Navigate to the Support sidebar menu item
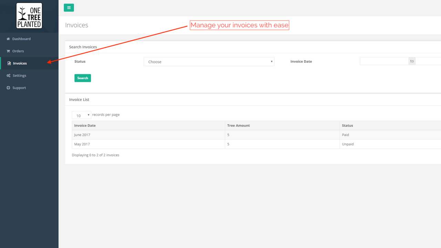441x248 pixels. coord(19,88)
